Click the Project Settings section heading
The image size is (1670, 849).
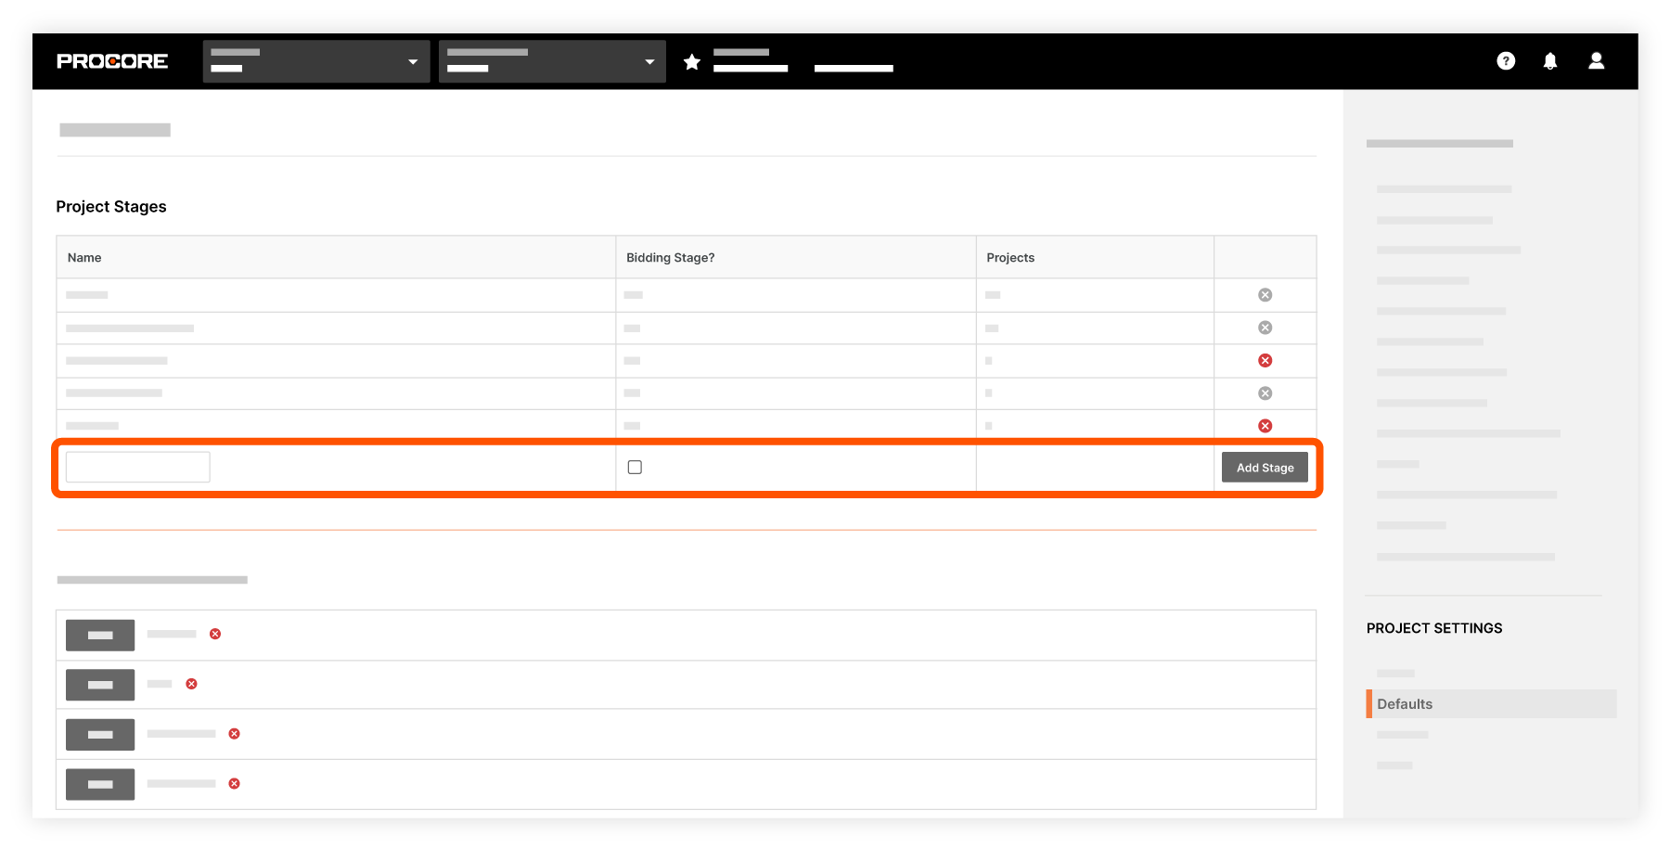pos(1434,628)
